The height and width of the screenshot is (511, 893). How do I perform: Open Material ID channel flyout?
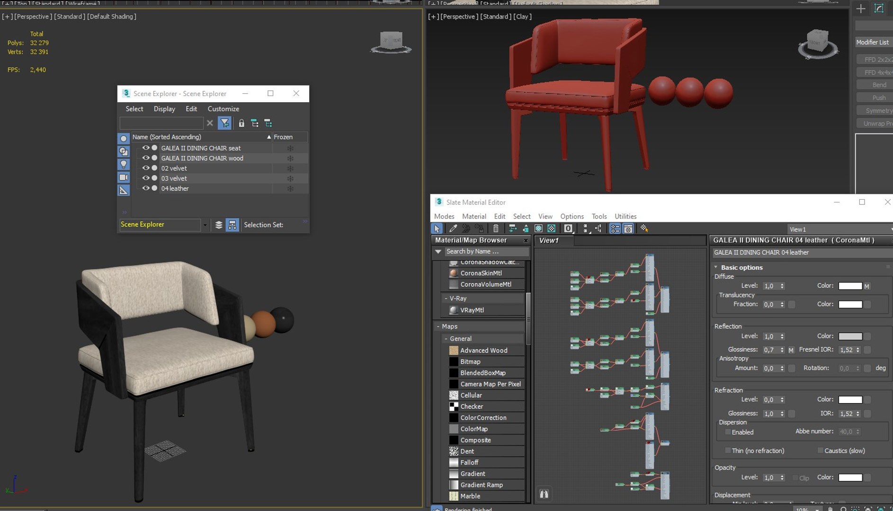[x=568, y=229]
